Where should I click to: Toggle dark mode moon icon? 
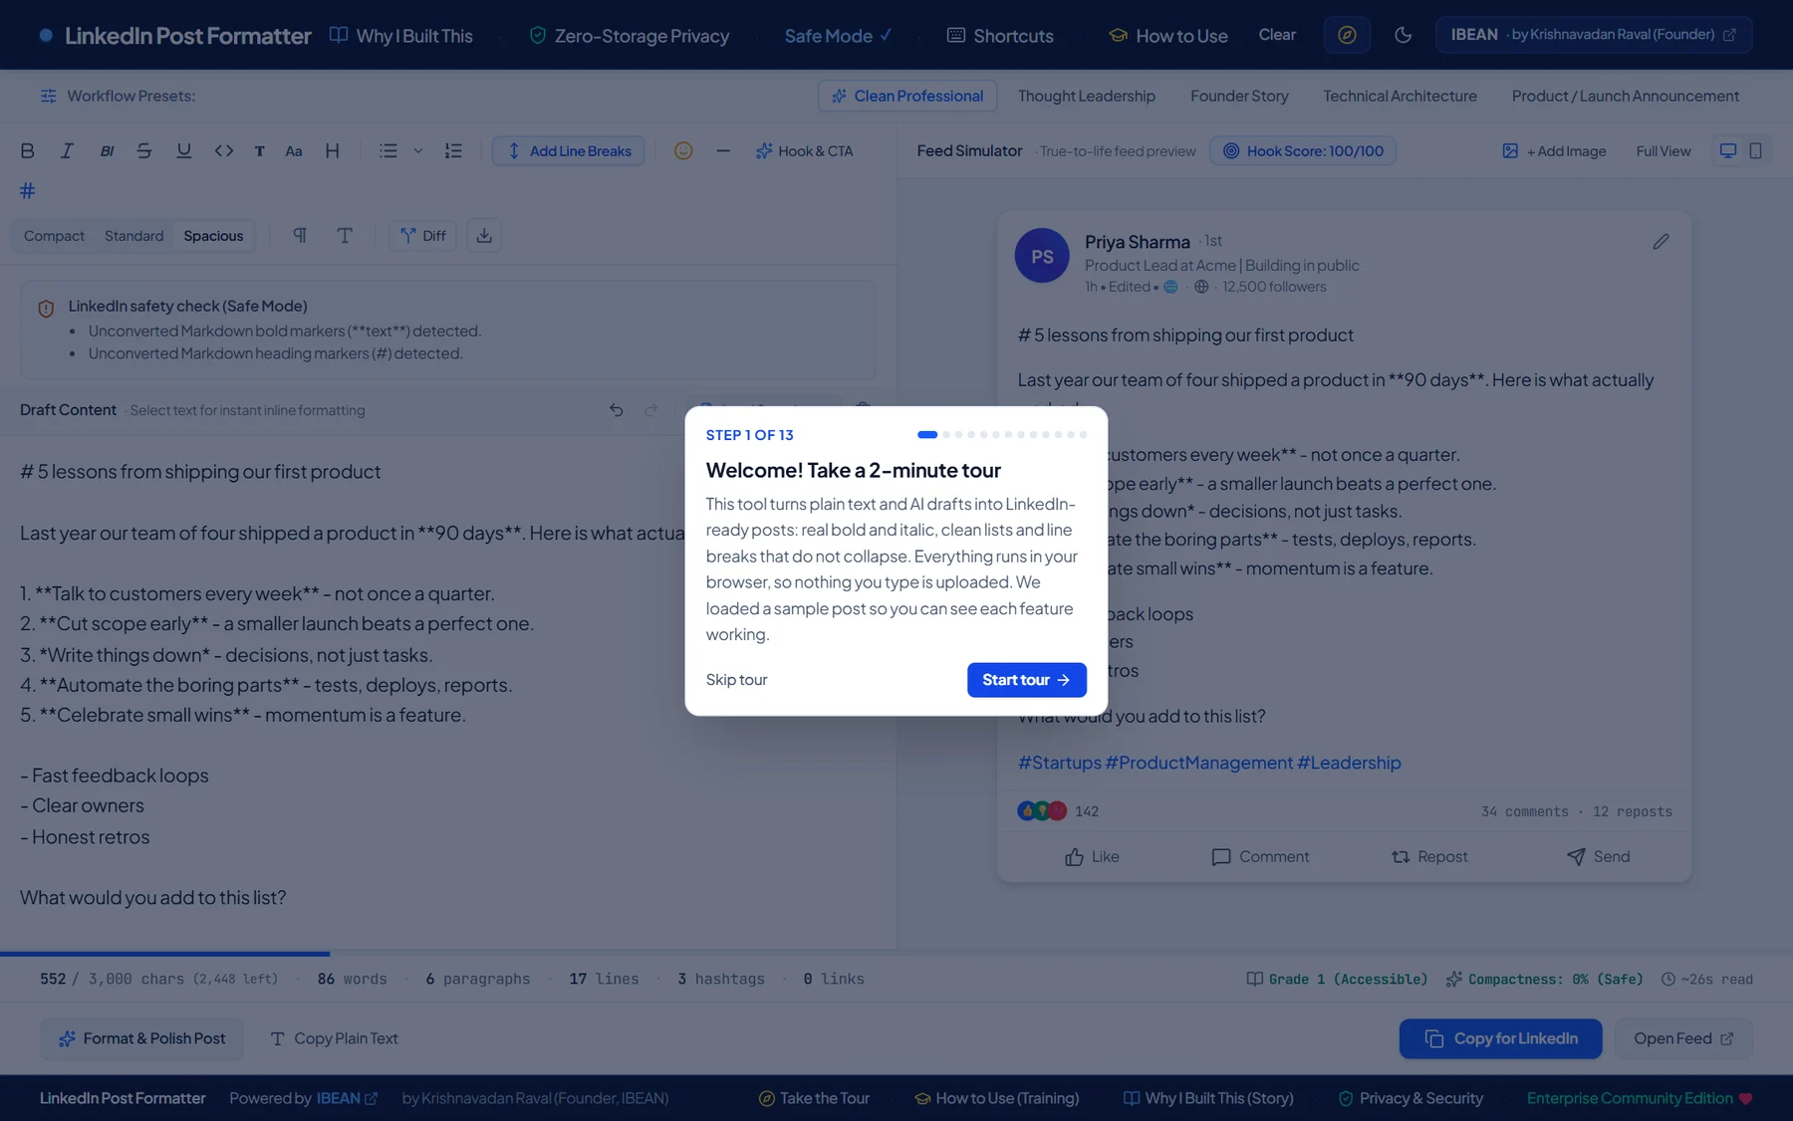click(1403, 35)
